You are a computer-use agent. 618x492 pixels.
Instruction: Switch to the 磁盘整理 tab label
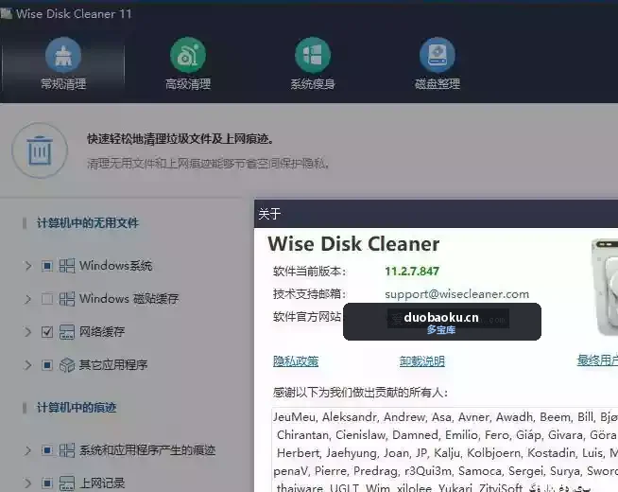(438, 83)
